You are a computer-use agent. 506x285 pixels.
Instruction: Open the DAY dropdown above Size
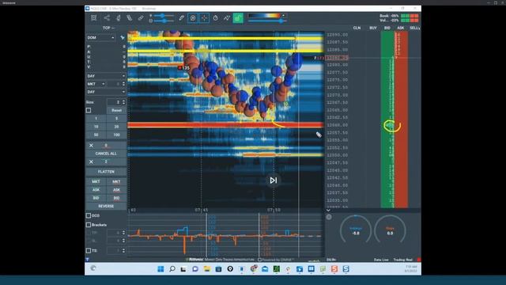click(x=106, y=92)
